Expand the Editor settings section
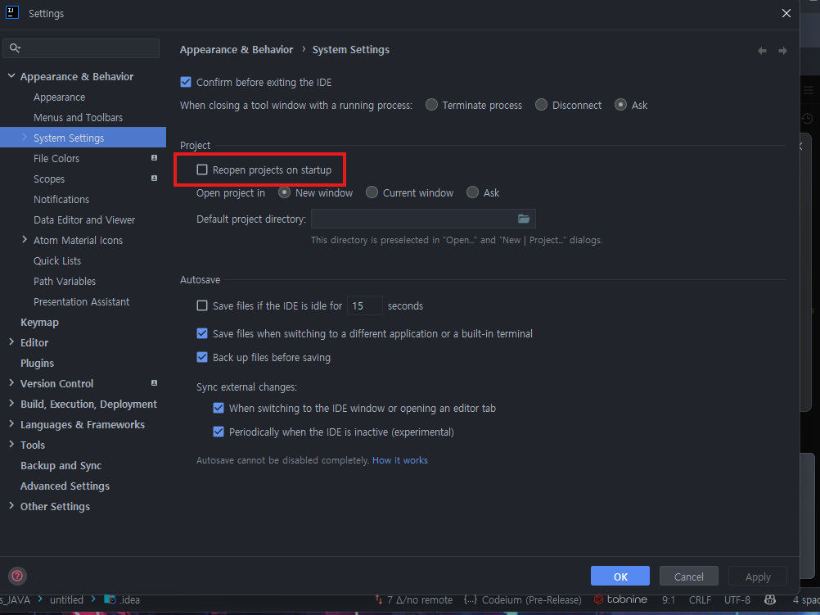 [x=11, y=341]
